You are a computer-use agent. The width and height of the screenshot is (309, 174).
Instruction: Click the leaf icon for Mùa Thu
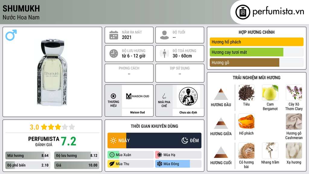pyautogui.click(x=112, y=164)
